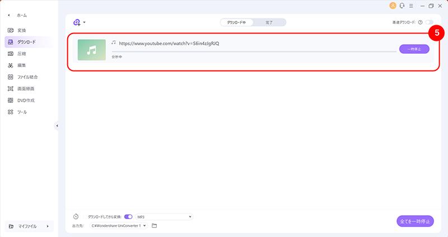Click the ファイル結合 merge icon

[x=11, y=77]
